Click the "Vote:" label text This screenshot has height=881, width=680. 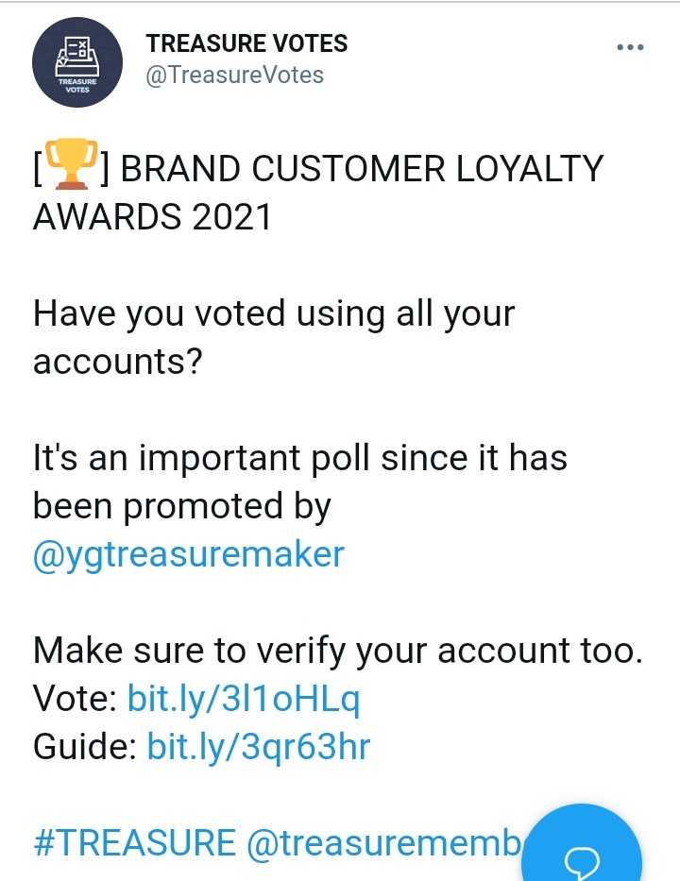tap(75, 700)
